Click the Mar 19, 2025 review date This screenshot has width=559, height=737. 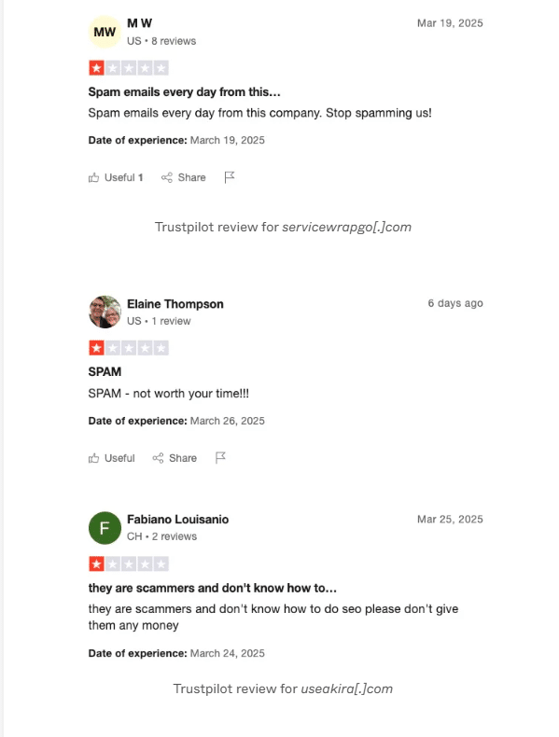(x=450, y=23)
